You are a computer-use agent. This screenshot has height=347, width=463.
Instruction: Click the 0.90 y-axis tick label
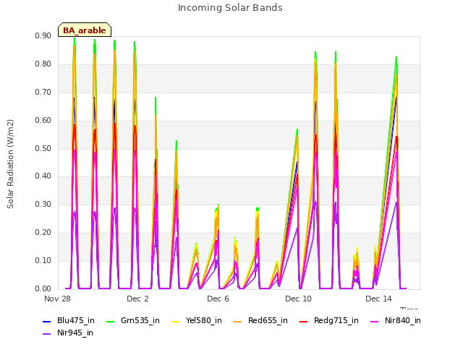click(x=43, y=35)
